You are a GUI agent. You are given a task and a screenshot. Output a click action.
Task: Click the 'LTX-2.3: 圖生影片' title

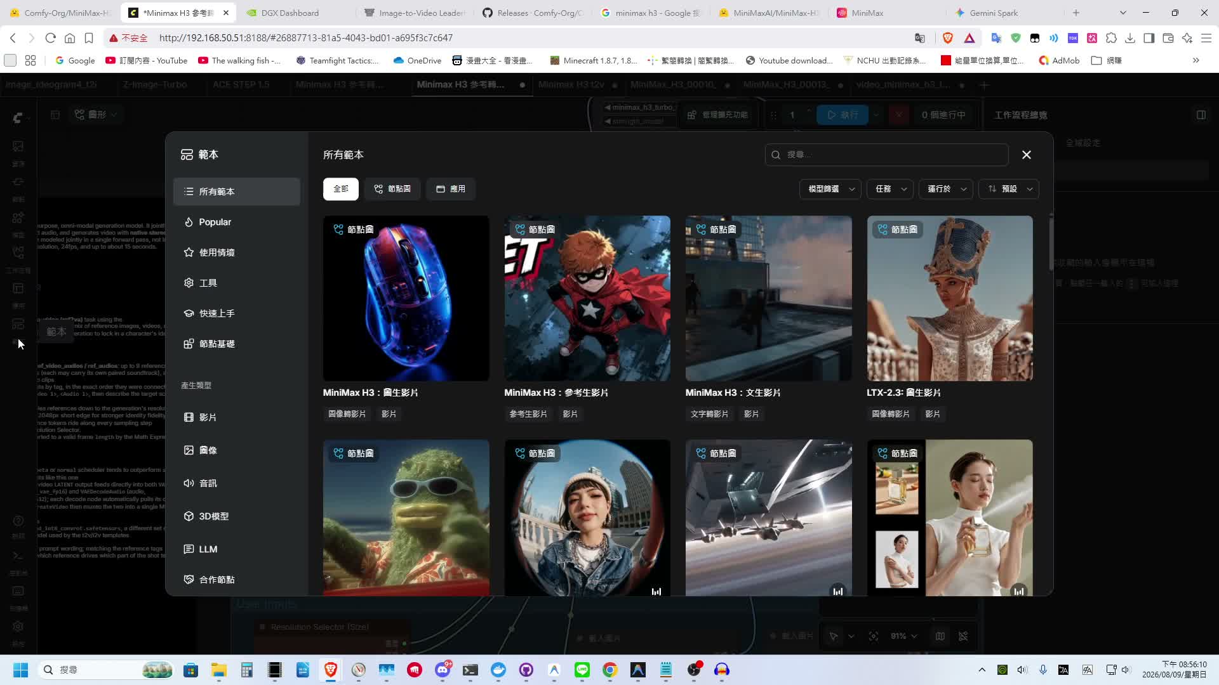coord(904,393)
